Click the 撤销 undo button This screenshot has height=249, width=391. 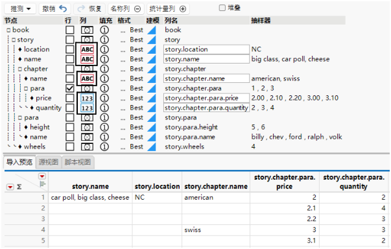pyautogui.click(x=54, y=8)
